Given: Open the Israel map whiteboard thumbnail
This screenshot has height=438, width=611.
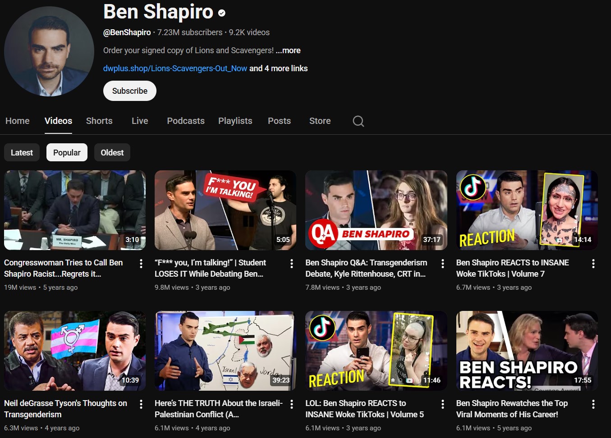Looking at the screenshot, I should [225, 351].
